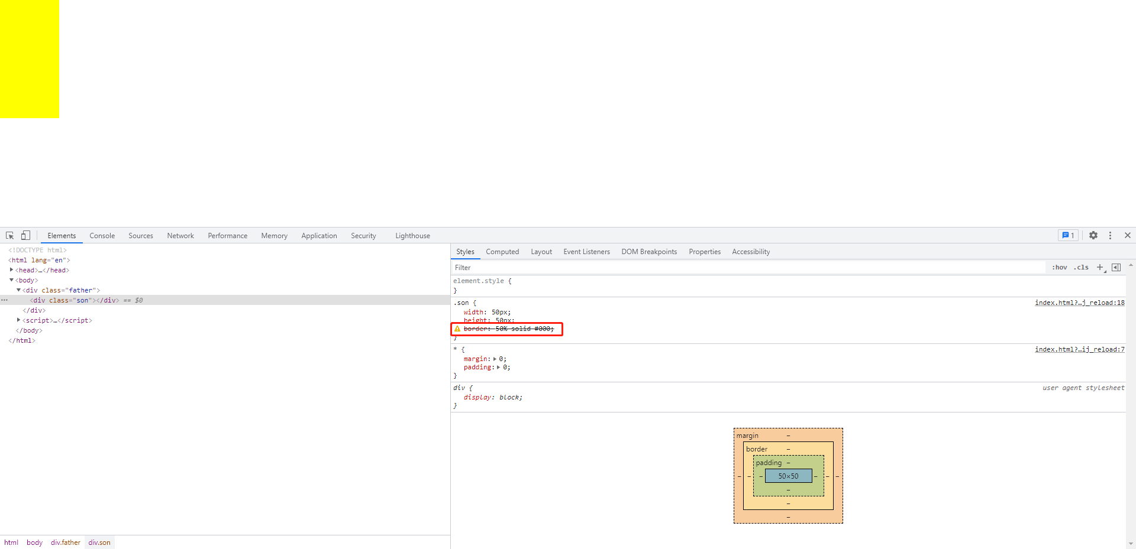Select the div class son row
This screenshot has height=549, width=1136.
click(225, 300)
